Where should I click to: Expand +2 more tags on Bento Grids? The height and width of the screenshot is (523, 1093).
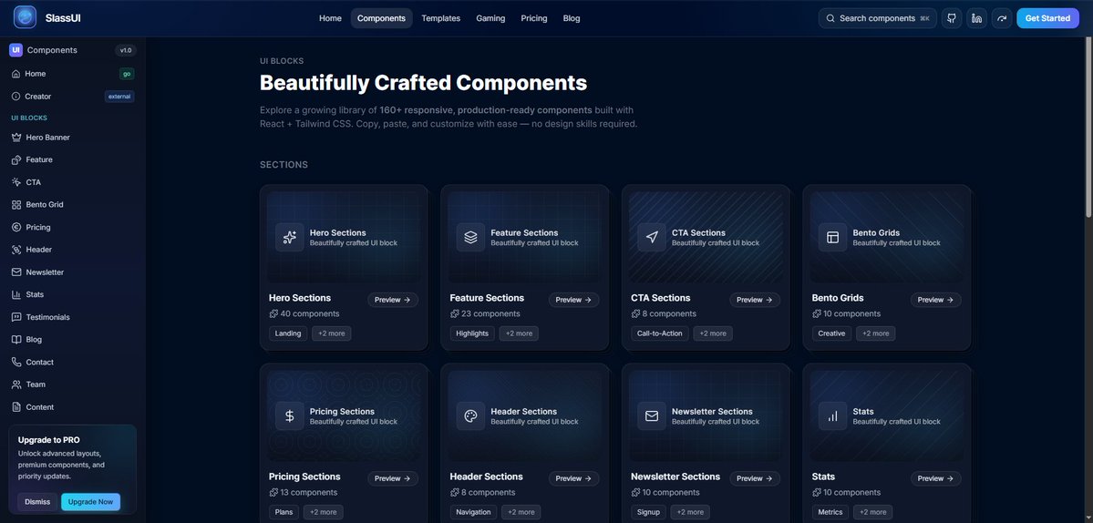pyautogui.click(x=876, y=333)
